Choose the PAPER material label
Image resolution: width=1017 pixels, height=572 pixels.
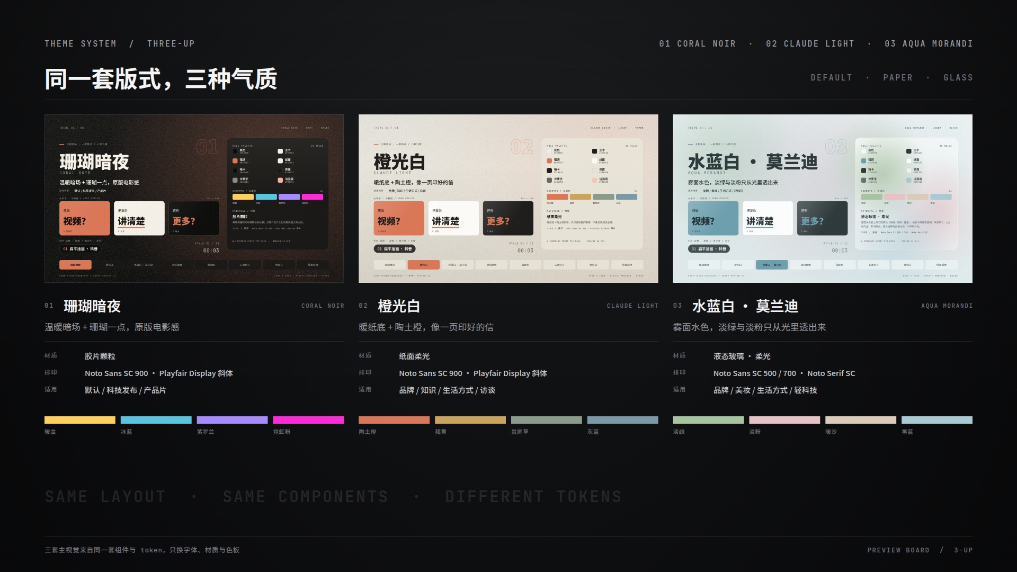898,77
